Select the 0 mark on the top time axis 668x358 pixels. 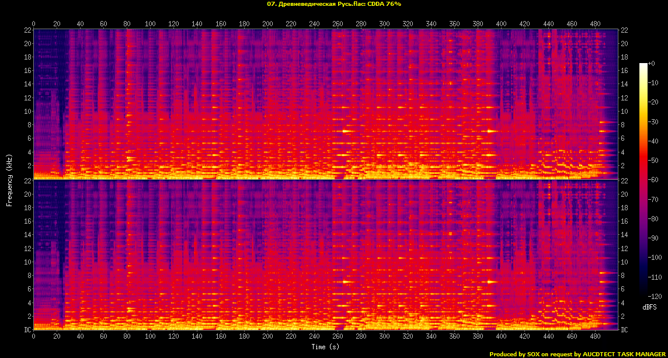(x=34, y=24)
